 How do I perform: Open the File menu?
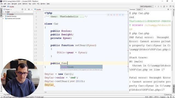[x=2, y=4]
